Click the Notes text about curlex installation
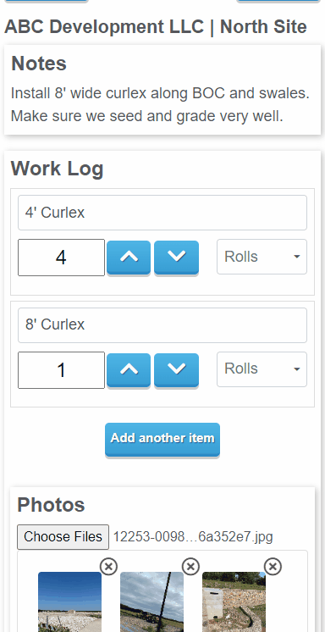This screenshot has height=632, width=325. click(x=160, y=104)
